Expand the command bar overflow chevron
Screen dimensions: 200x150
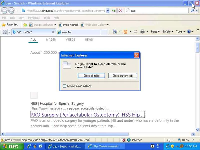coord(198,29)
